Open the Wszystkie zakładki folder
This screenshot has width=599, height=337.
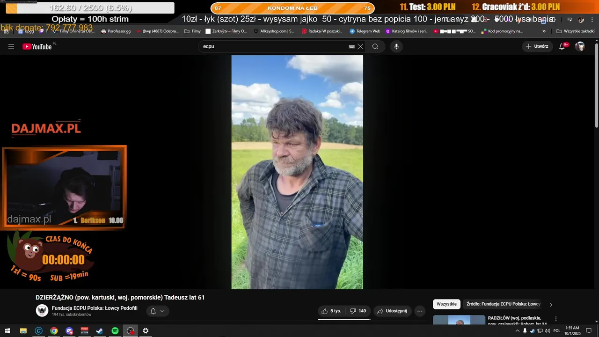tap(576, 31)
